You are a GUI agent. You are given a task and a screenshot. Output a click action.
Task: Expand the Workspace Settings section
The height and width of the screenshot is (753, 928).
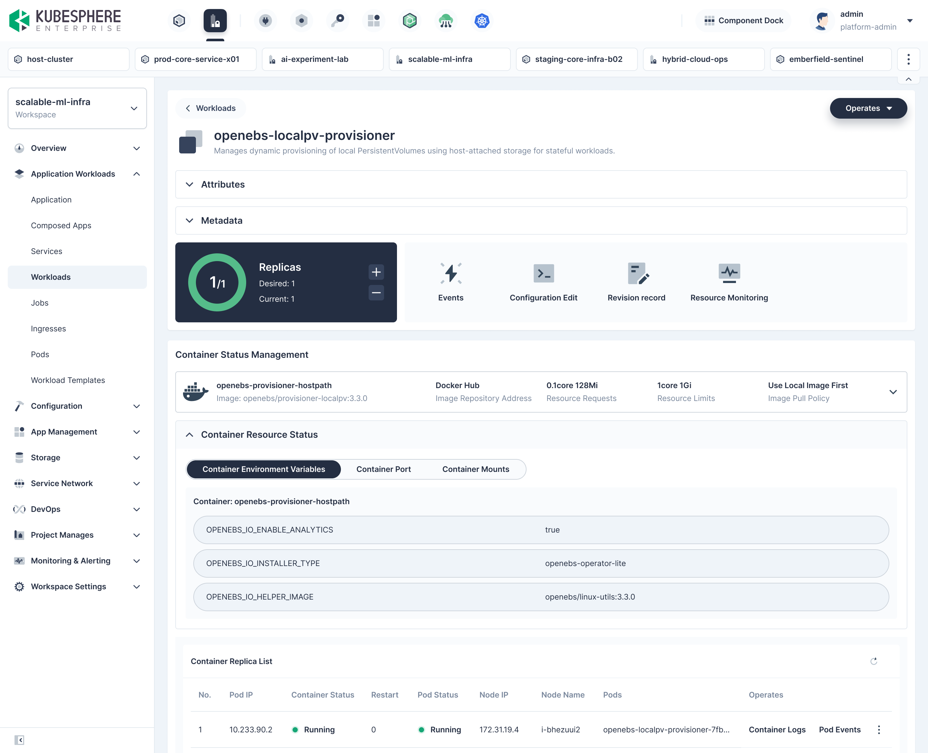[77, 586]
